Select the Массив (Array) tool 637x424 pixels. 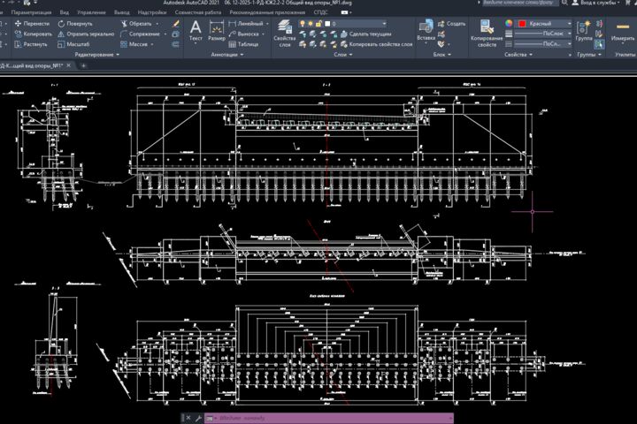(134, 44)
